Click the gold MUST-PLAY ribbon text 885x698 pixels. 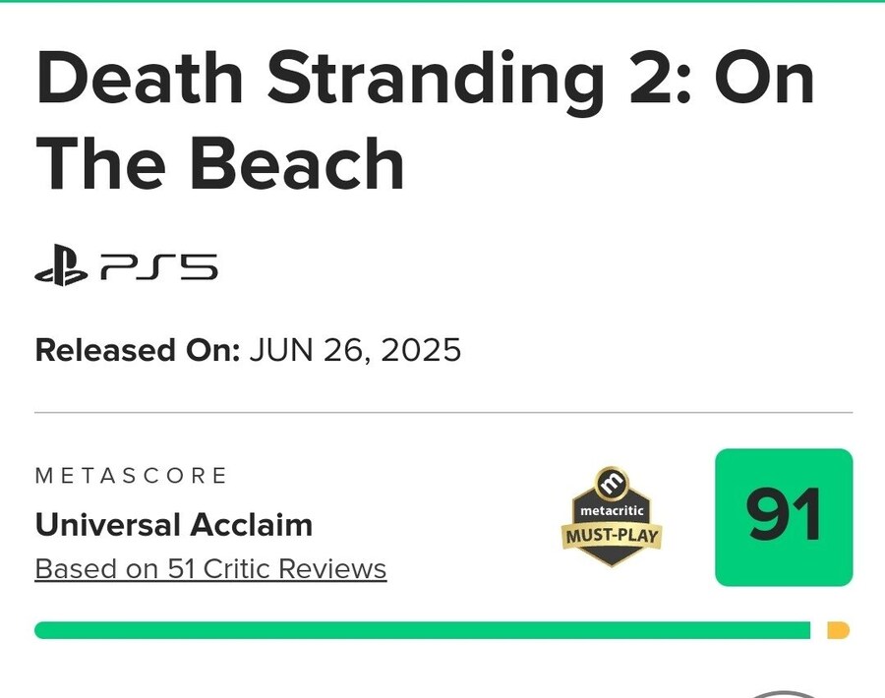coord(612,535)
